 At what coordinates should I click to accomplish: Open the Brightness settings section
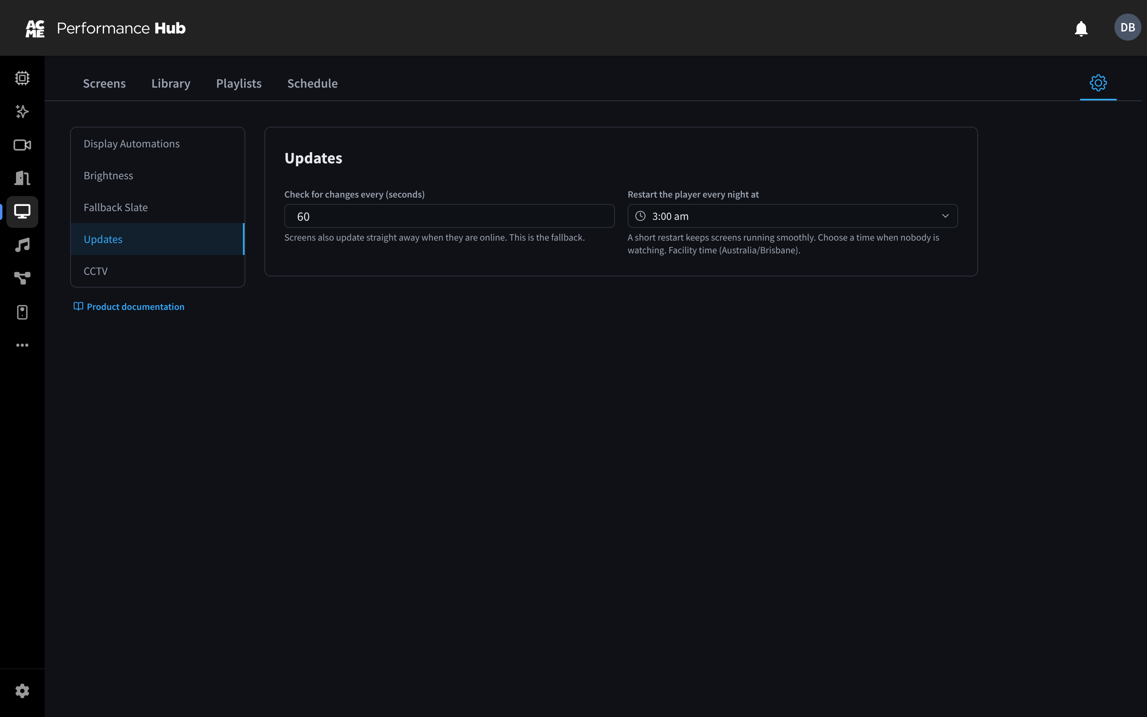coord(157,175)
